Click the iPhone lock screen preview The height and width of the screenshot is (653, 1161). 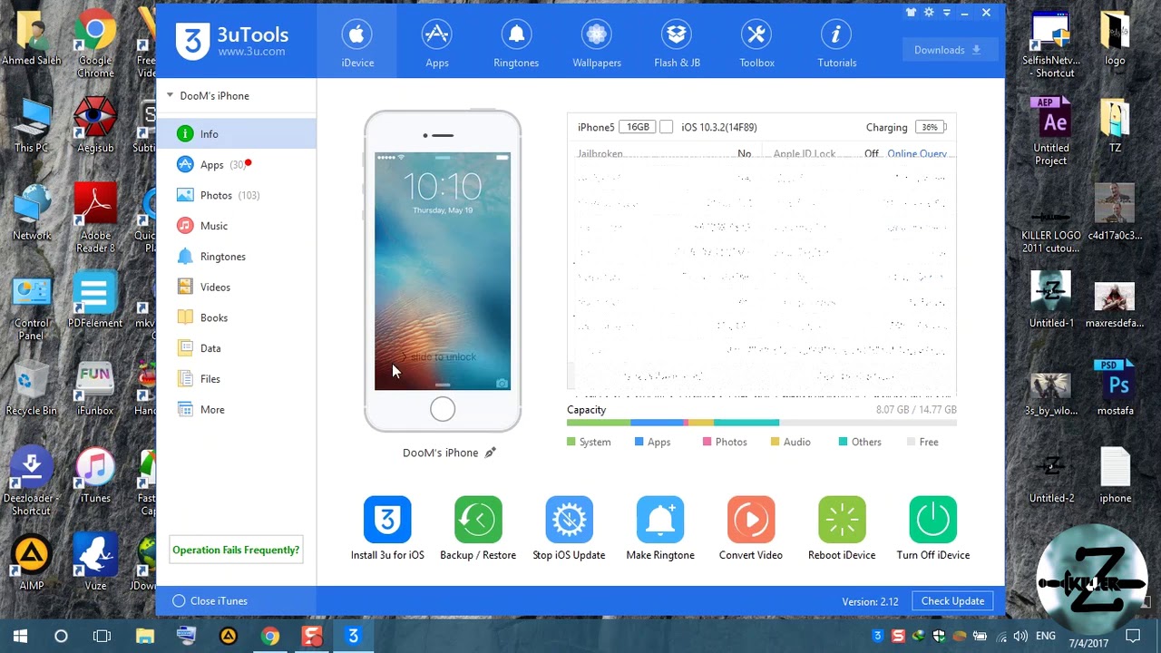pos(443,271)
